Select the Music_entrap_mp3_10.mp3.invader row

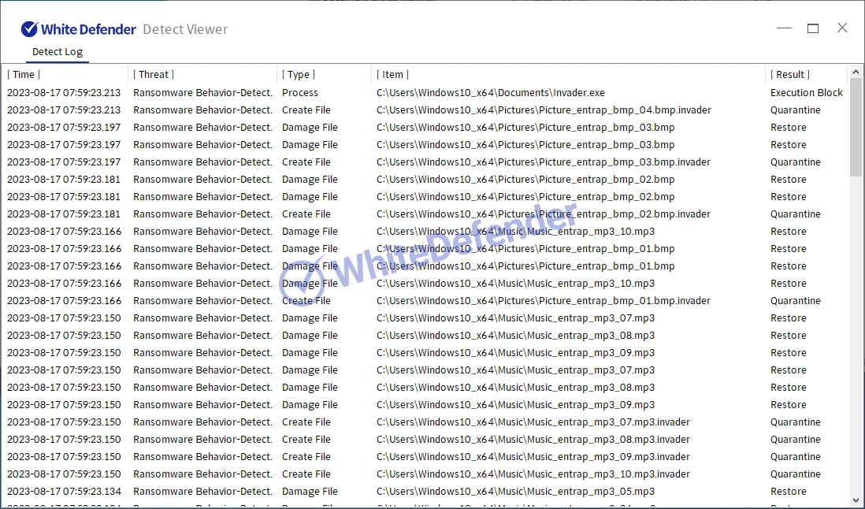point(533,474)
